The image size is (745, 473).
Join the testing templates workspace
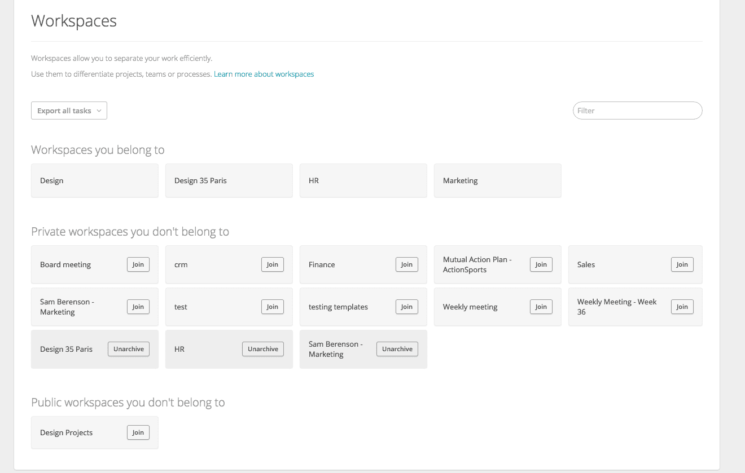[x=407, y=307]
